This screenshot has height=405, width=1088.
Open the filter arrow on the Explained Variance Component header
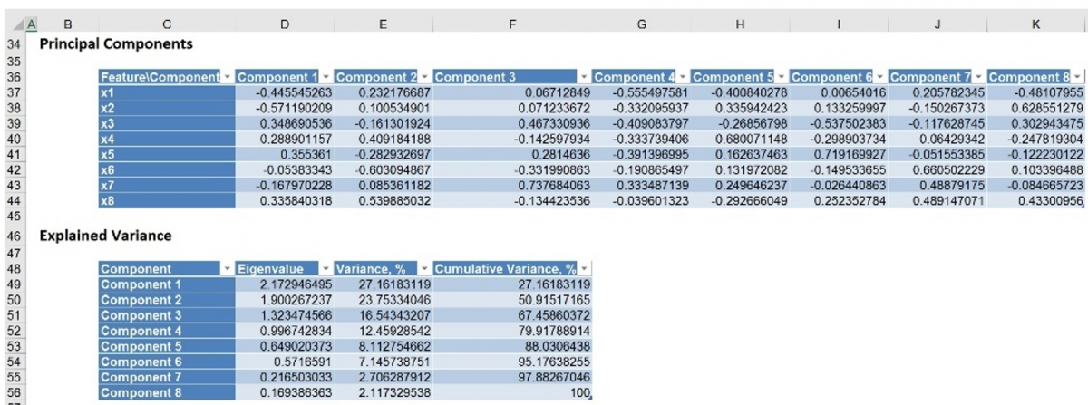pos(228,270)
